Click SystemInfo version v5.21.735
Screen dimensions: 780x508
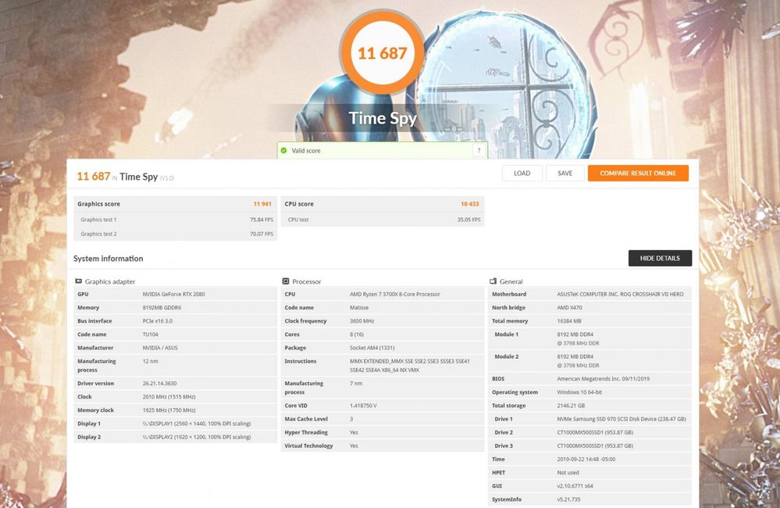(568, 499)
